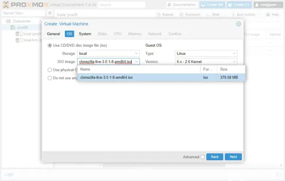This screenshot has width=285, height=181.
Task: Select Use CD/DVD disc image file option
Action: coord(50,45)
